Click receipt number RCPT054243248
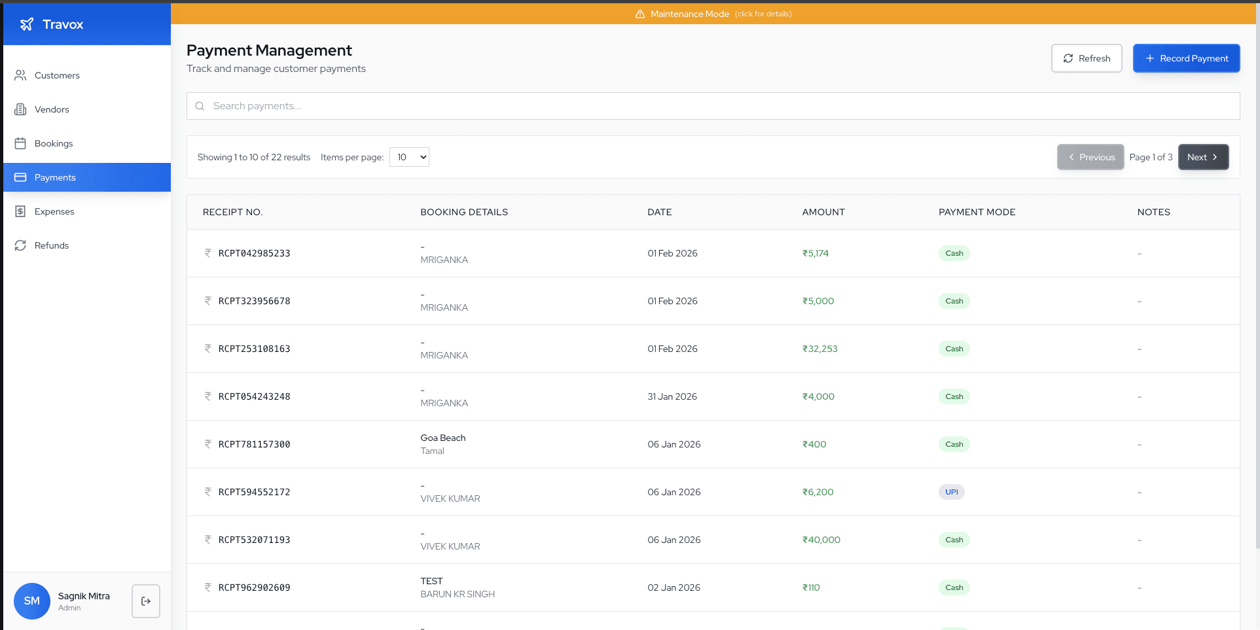 click(255, 396)
